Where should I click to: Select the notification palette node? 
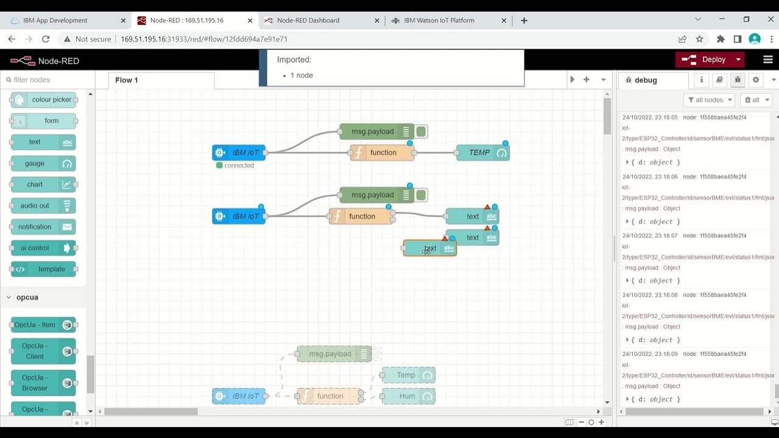point(43,227)
